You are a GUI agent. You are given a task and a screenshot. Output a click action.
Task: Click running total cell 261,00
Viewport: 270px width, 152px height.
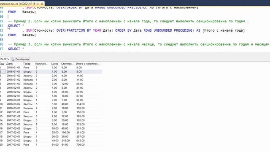81,128
